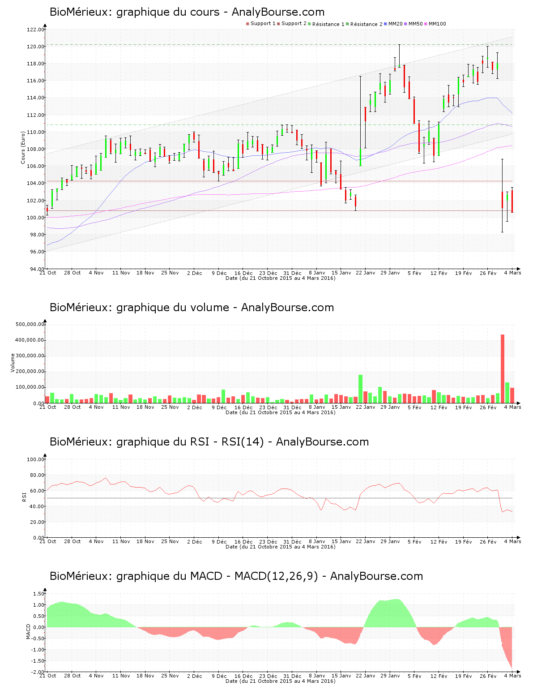Click the 500,000.00 value on volume axis
Viewport: 537px width, 694px height.
click(x=30, y=325)
